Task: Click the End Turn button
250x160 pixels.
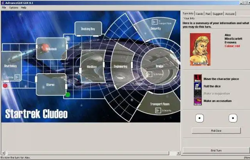Action: pyautogui.click(x=216, y=151)
